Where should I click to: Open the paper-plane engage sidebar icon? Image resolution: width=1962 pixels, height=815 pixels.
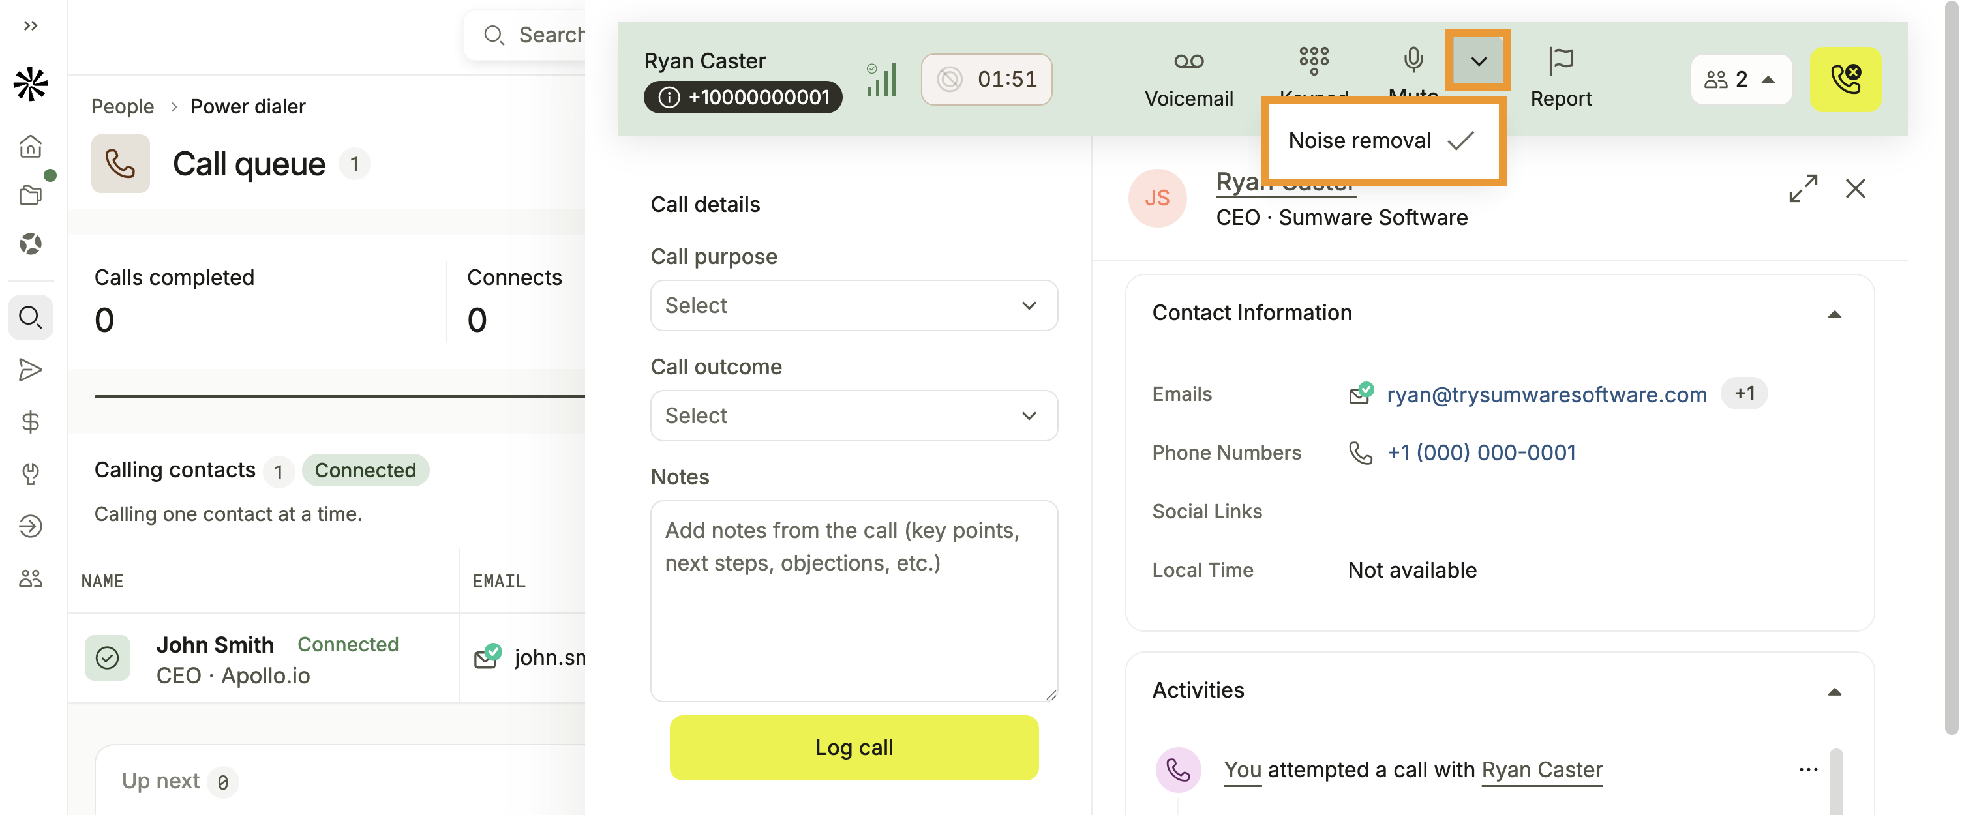pos(31,370)
